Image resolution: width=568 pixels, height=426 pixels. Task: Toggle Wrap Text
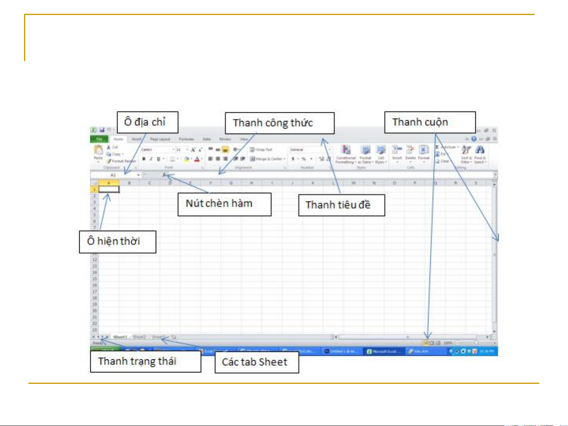coord(261,150)
